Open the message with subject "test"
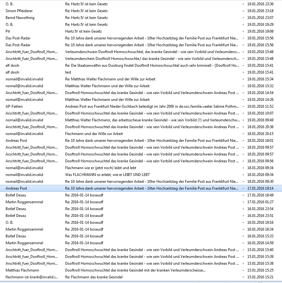The width and height of the screenshot is (282, 283). click(68, 72)
